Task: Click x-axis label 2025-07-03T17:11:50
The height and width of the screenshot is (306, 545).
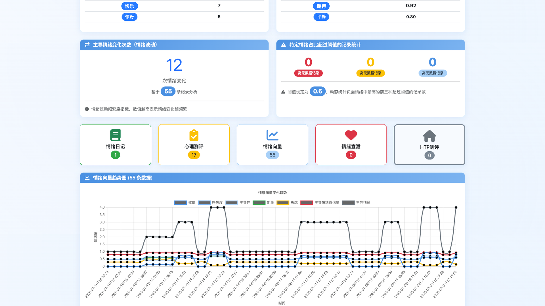Action: tap(445, 284)
